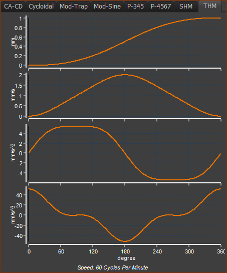Click the 'degree' x-axis label
The width and height of the screenshot is (227, 273).
[x=126, y=258]
